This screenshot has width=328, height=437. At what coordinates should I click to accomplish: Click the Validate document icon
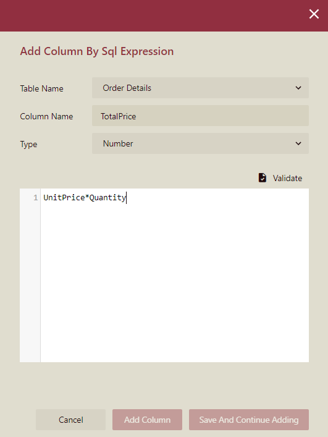(x=263, y=178)
